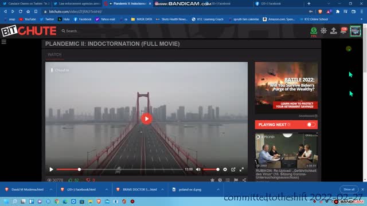Screen dimensions: 367x206
Task: Open BitChute settings gear in header
Action: click(x=323, y=30)
